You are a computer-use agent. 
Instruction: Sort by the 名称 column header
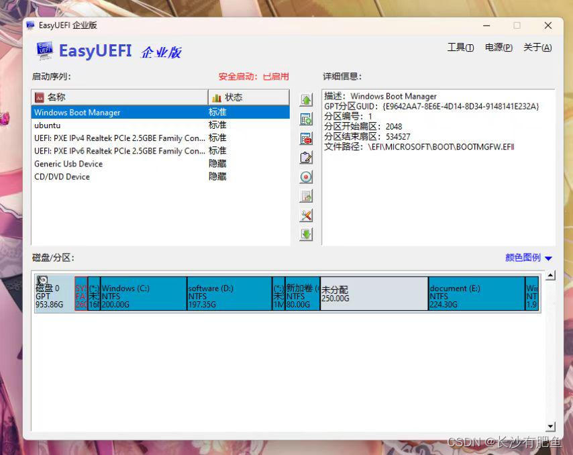point(120,97)
